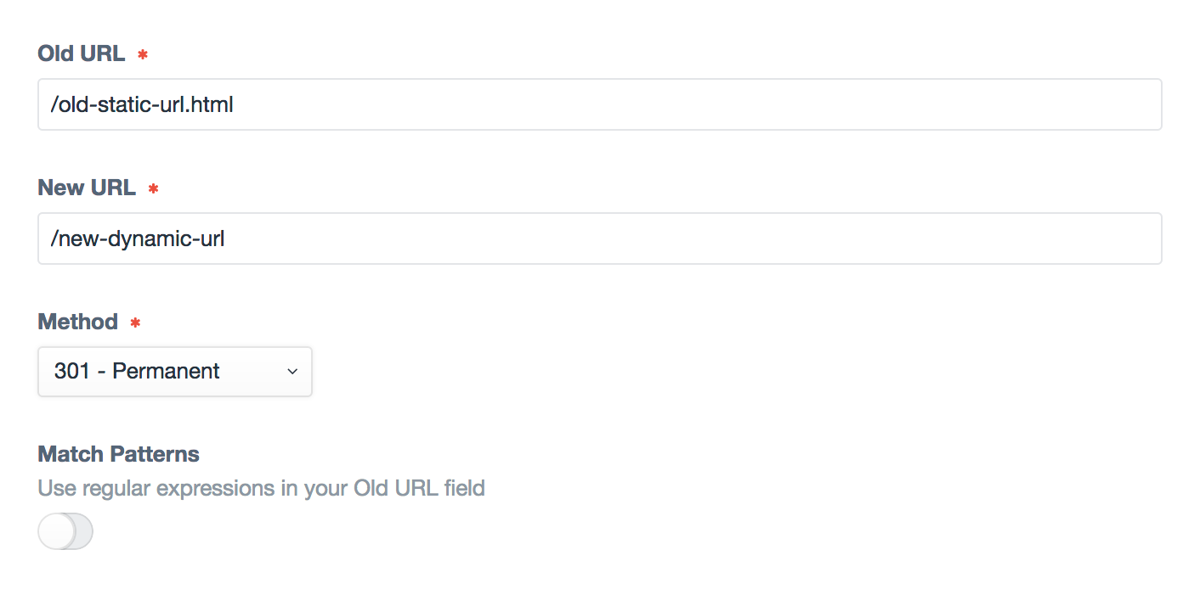The width and height of the screenshot is (1200, 589).
Task: Click the dropdown chevron beside 301 - Permanent
Action: tap(292, 371)
